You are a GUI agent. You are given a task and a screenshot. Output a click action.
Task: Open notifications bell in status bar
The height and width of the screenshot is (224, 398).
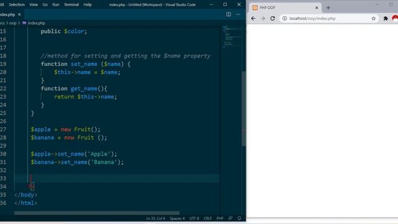coord(239,218)
